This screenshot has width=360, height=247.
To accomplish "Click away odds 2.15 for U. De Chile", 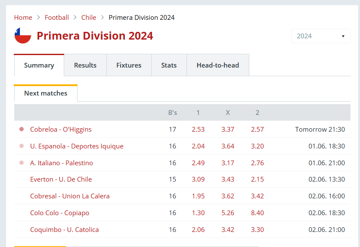I will click(258, 179).
